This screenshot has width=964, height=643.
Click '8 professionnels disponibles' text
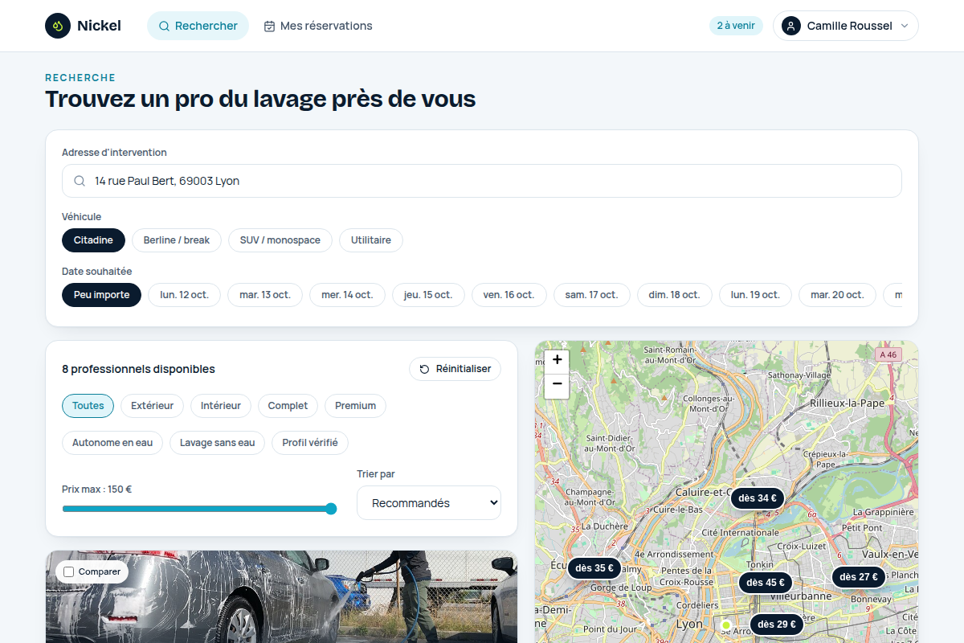pos(138,369)
